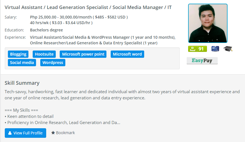Click the Skill Summary heading
Viewport: 245px width, 142px height.
pos(22,83)
